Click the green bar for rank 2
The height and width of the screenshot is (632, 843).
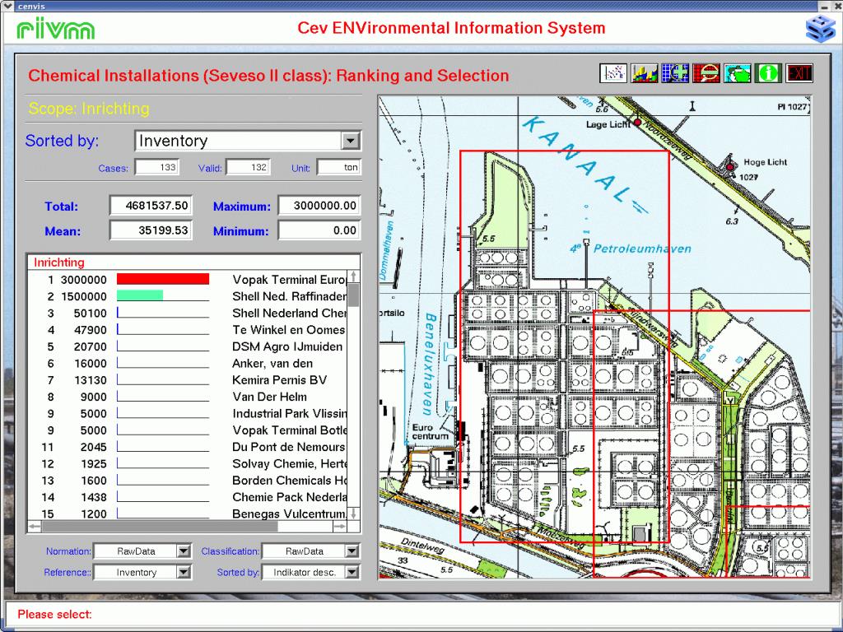[140, 295]
